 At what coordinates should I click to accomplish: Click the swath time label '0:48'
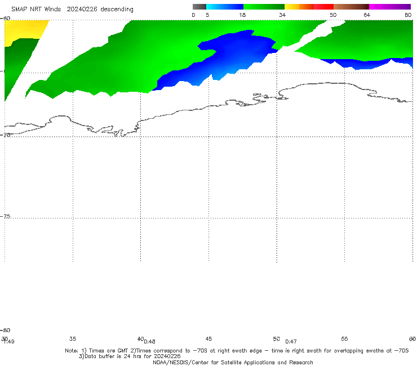(149, 341)
